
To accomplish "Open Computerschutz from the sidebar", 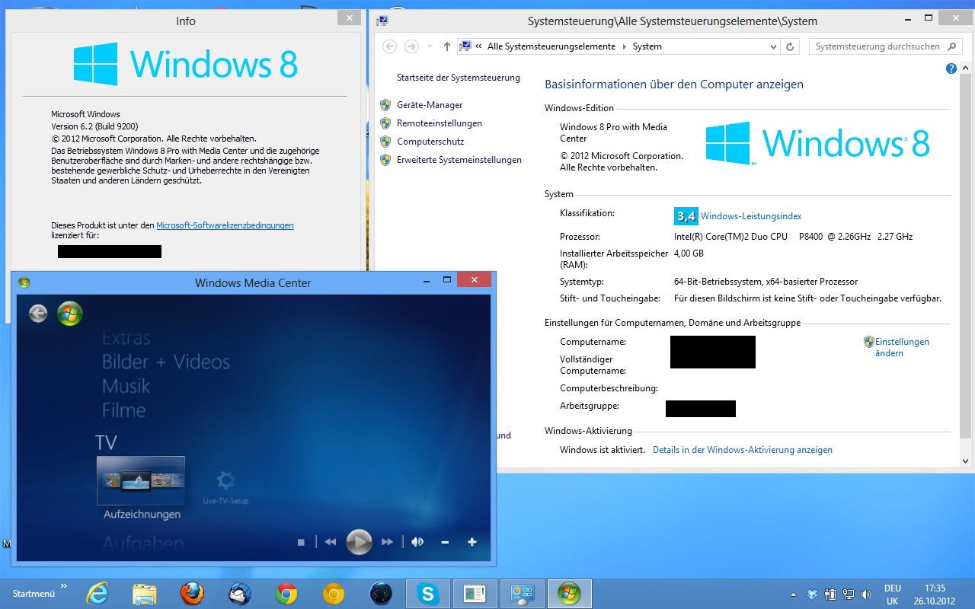I will point(430,142).
